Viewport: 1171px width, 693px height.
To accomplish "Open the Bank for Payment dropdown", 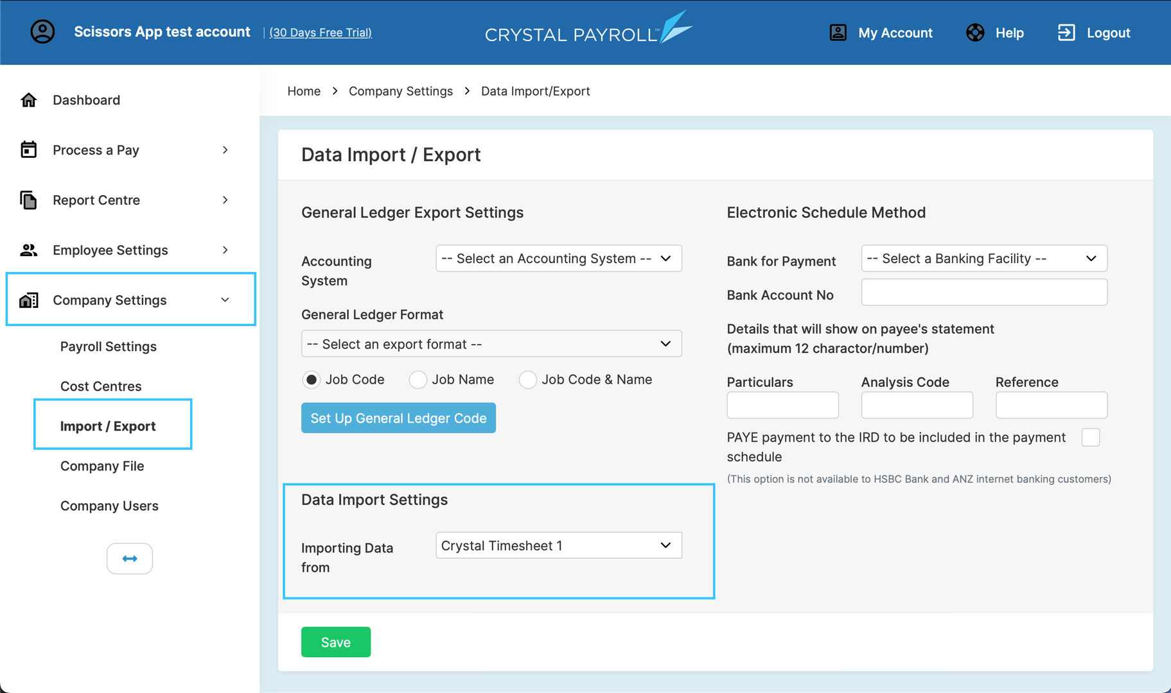I will click(x=984, y=259).
